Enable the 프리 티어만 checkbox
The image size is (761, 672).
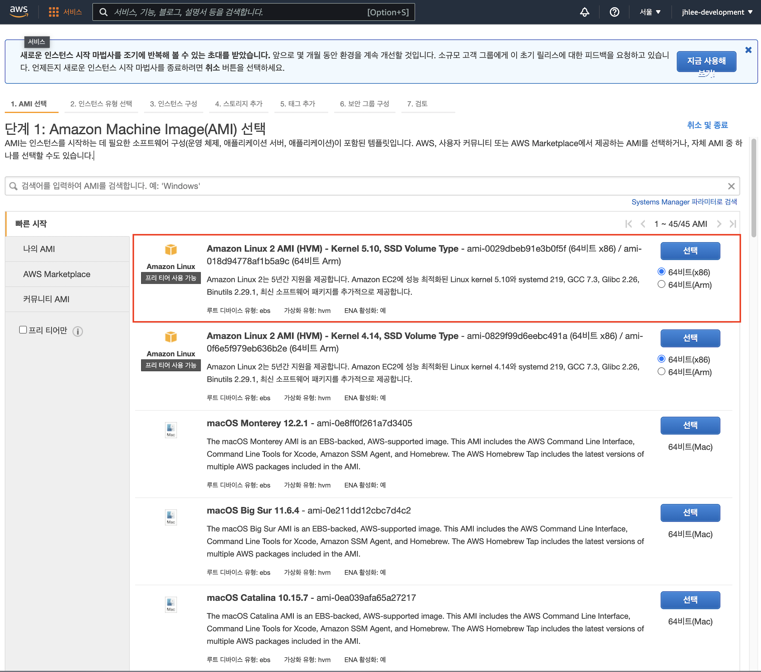[x=23, y=330]
